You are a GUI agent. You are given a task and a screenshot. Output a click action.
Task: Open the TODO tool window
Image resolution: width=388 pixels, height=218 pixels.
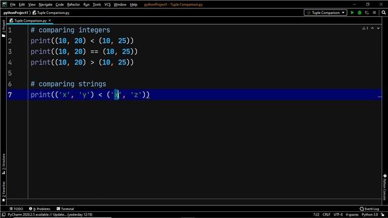[16, 209]
